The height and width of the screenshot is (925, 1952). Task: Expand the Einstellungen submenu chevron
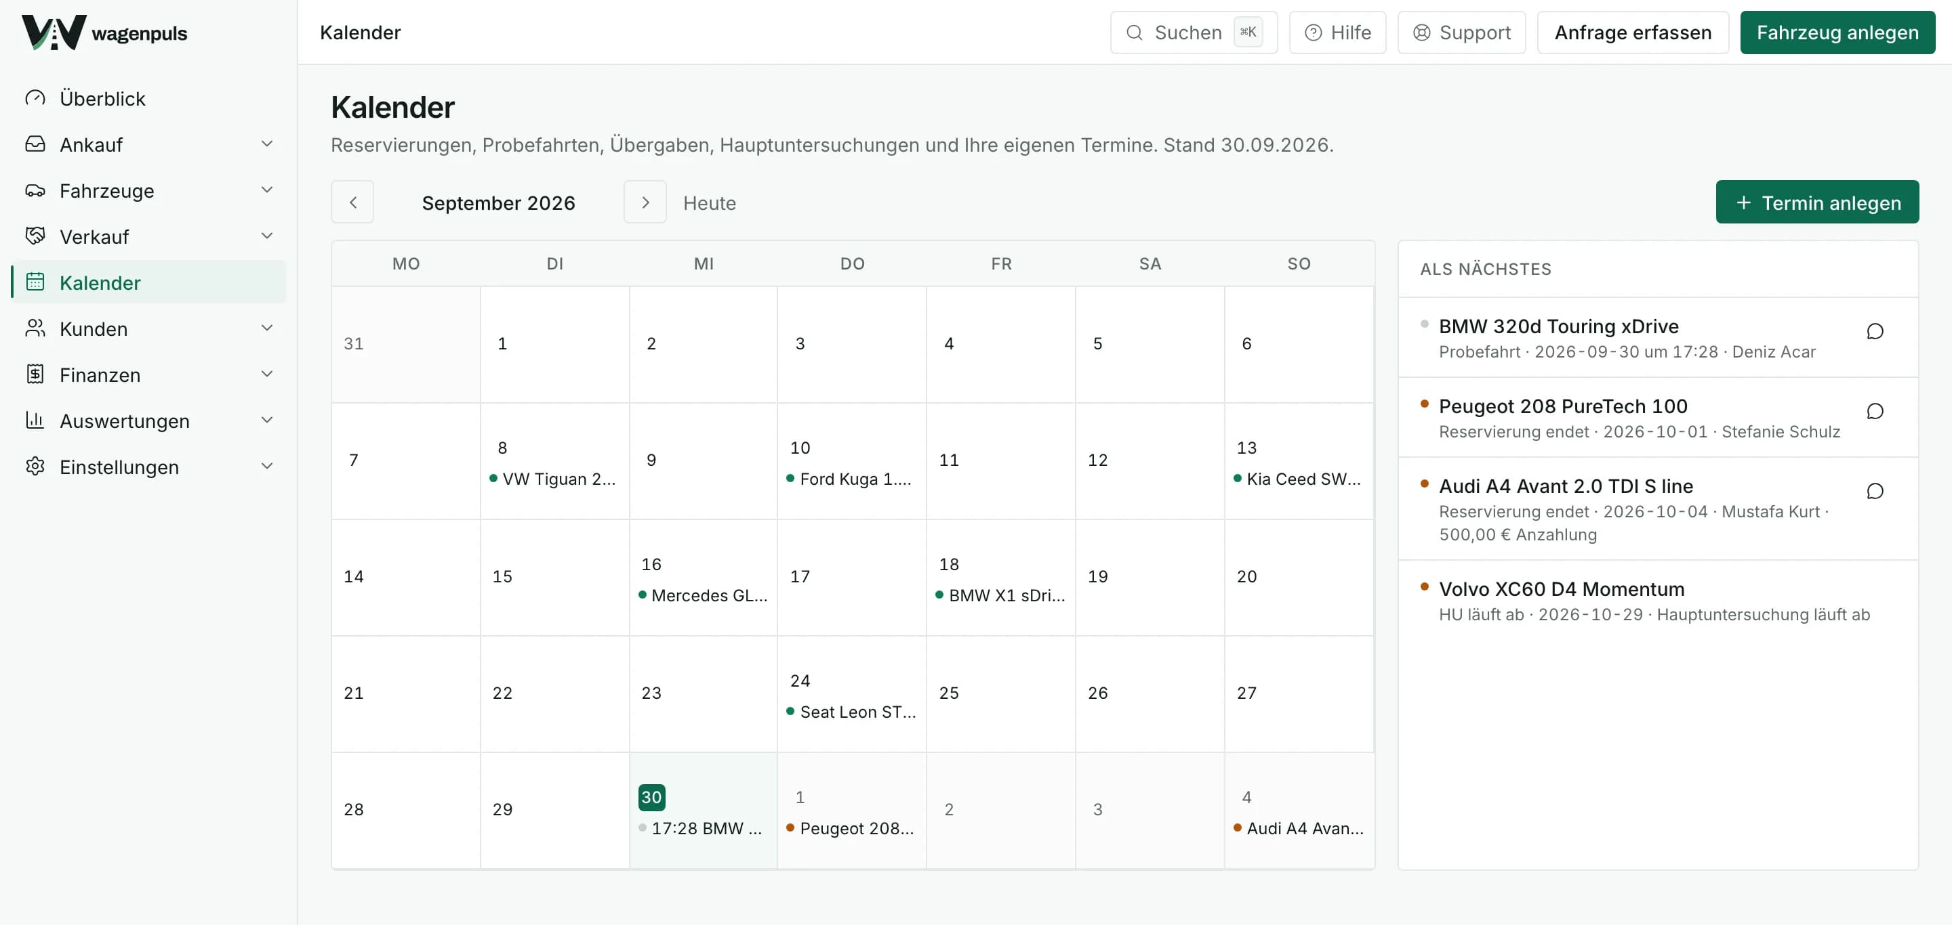pos(267,467)
